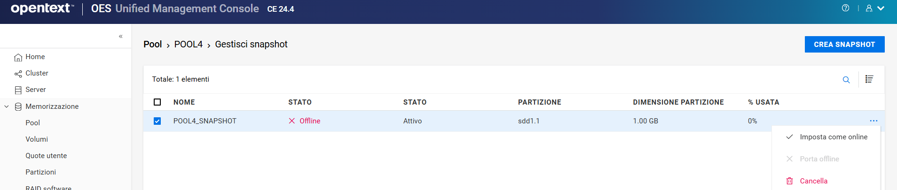Open the search icon in table header
Viewport: 897px width, 190px height.
846,80
